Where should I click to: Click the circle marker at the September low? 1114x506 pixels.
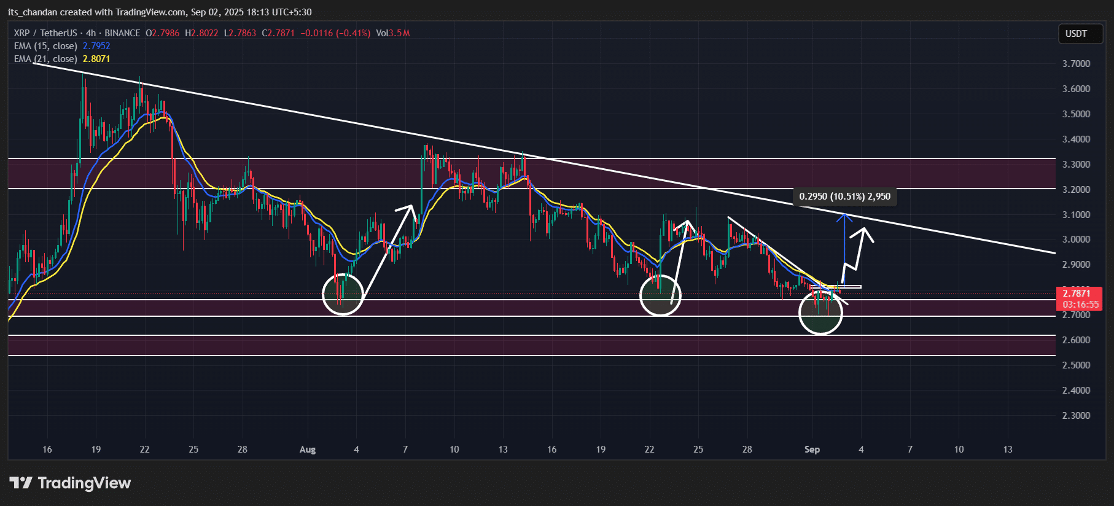pyautogui.click(x=820, y=313)
